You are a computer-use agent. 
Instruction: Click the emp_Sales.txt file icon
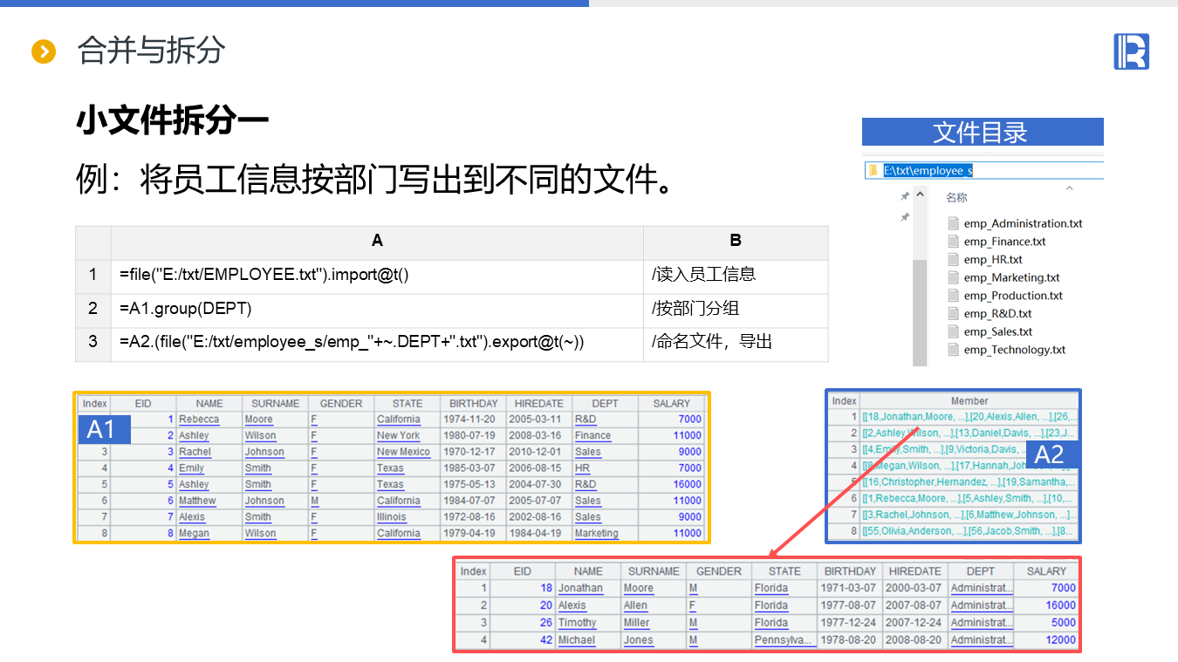click(953, 331)
